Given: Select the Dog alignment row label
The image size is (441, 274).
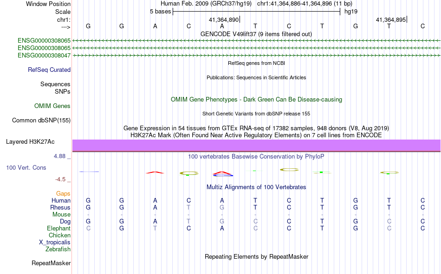Looking at the screenshot, I should (65, 222).
